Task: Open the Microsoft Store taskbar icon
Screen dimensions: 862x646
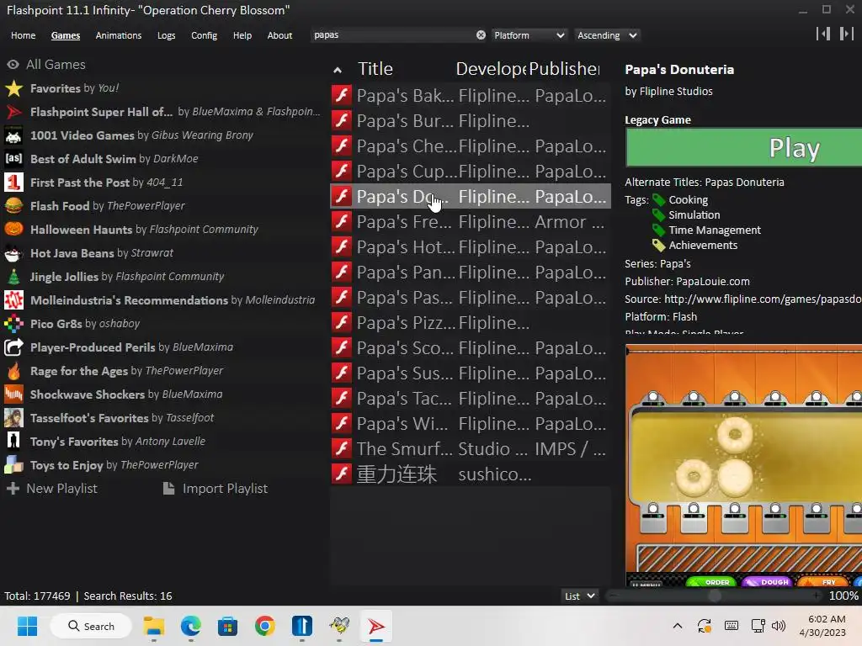Action: 227,626
